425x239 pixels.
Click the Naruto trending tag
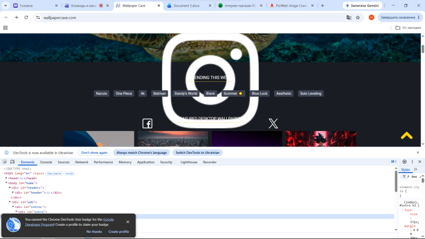pyautogui.click(x=101, y=93)
